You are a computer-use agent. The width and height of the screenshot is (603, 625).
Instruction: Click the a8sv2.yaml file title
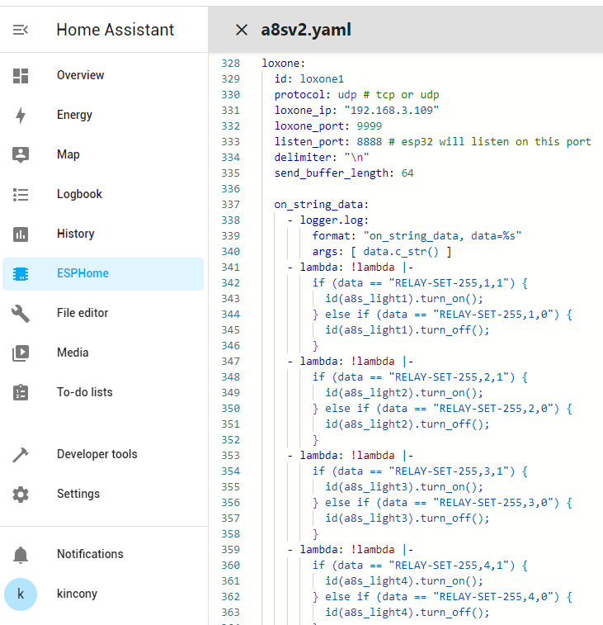pos(306,30)
